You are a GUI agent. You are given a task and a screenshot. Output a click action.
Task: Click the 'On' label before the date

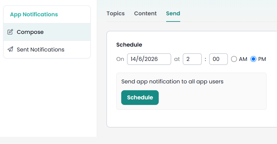click(x=120, y=59)
